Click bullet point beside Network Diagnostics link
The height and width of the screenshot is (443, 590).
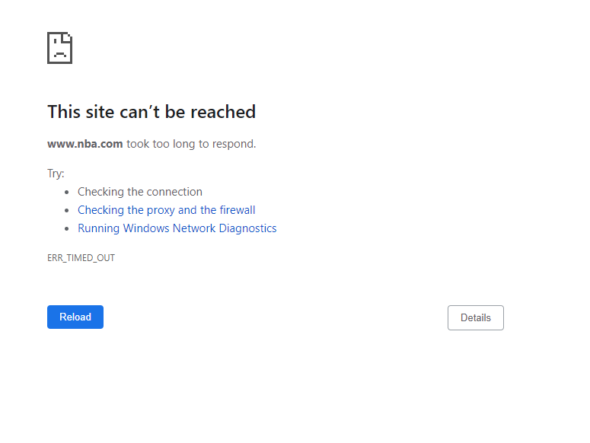click(66, 228)
